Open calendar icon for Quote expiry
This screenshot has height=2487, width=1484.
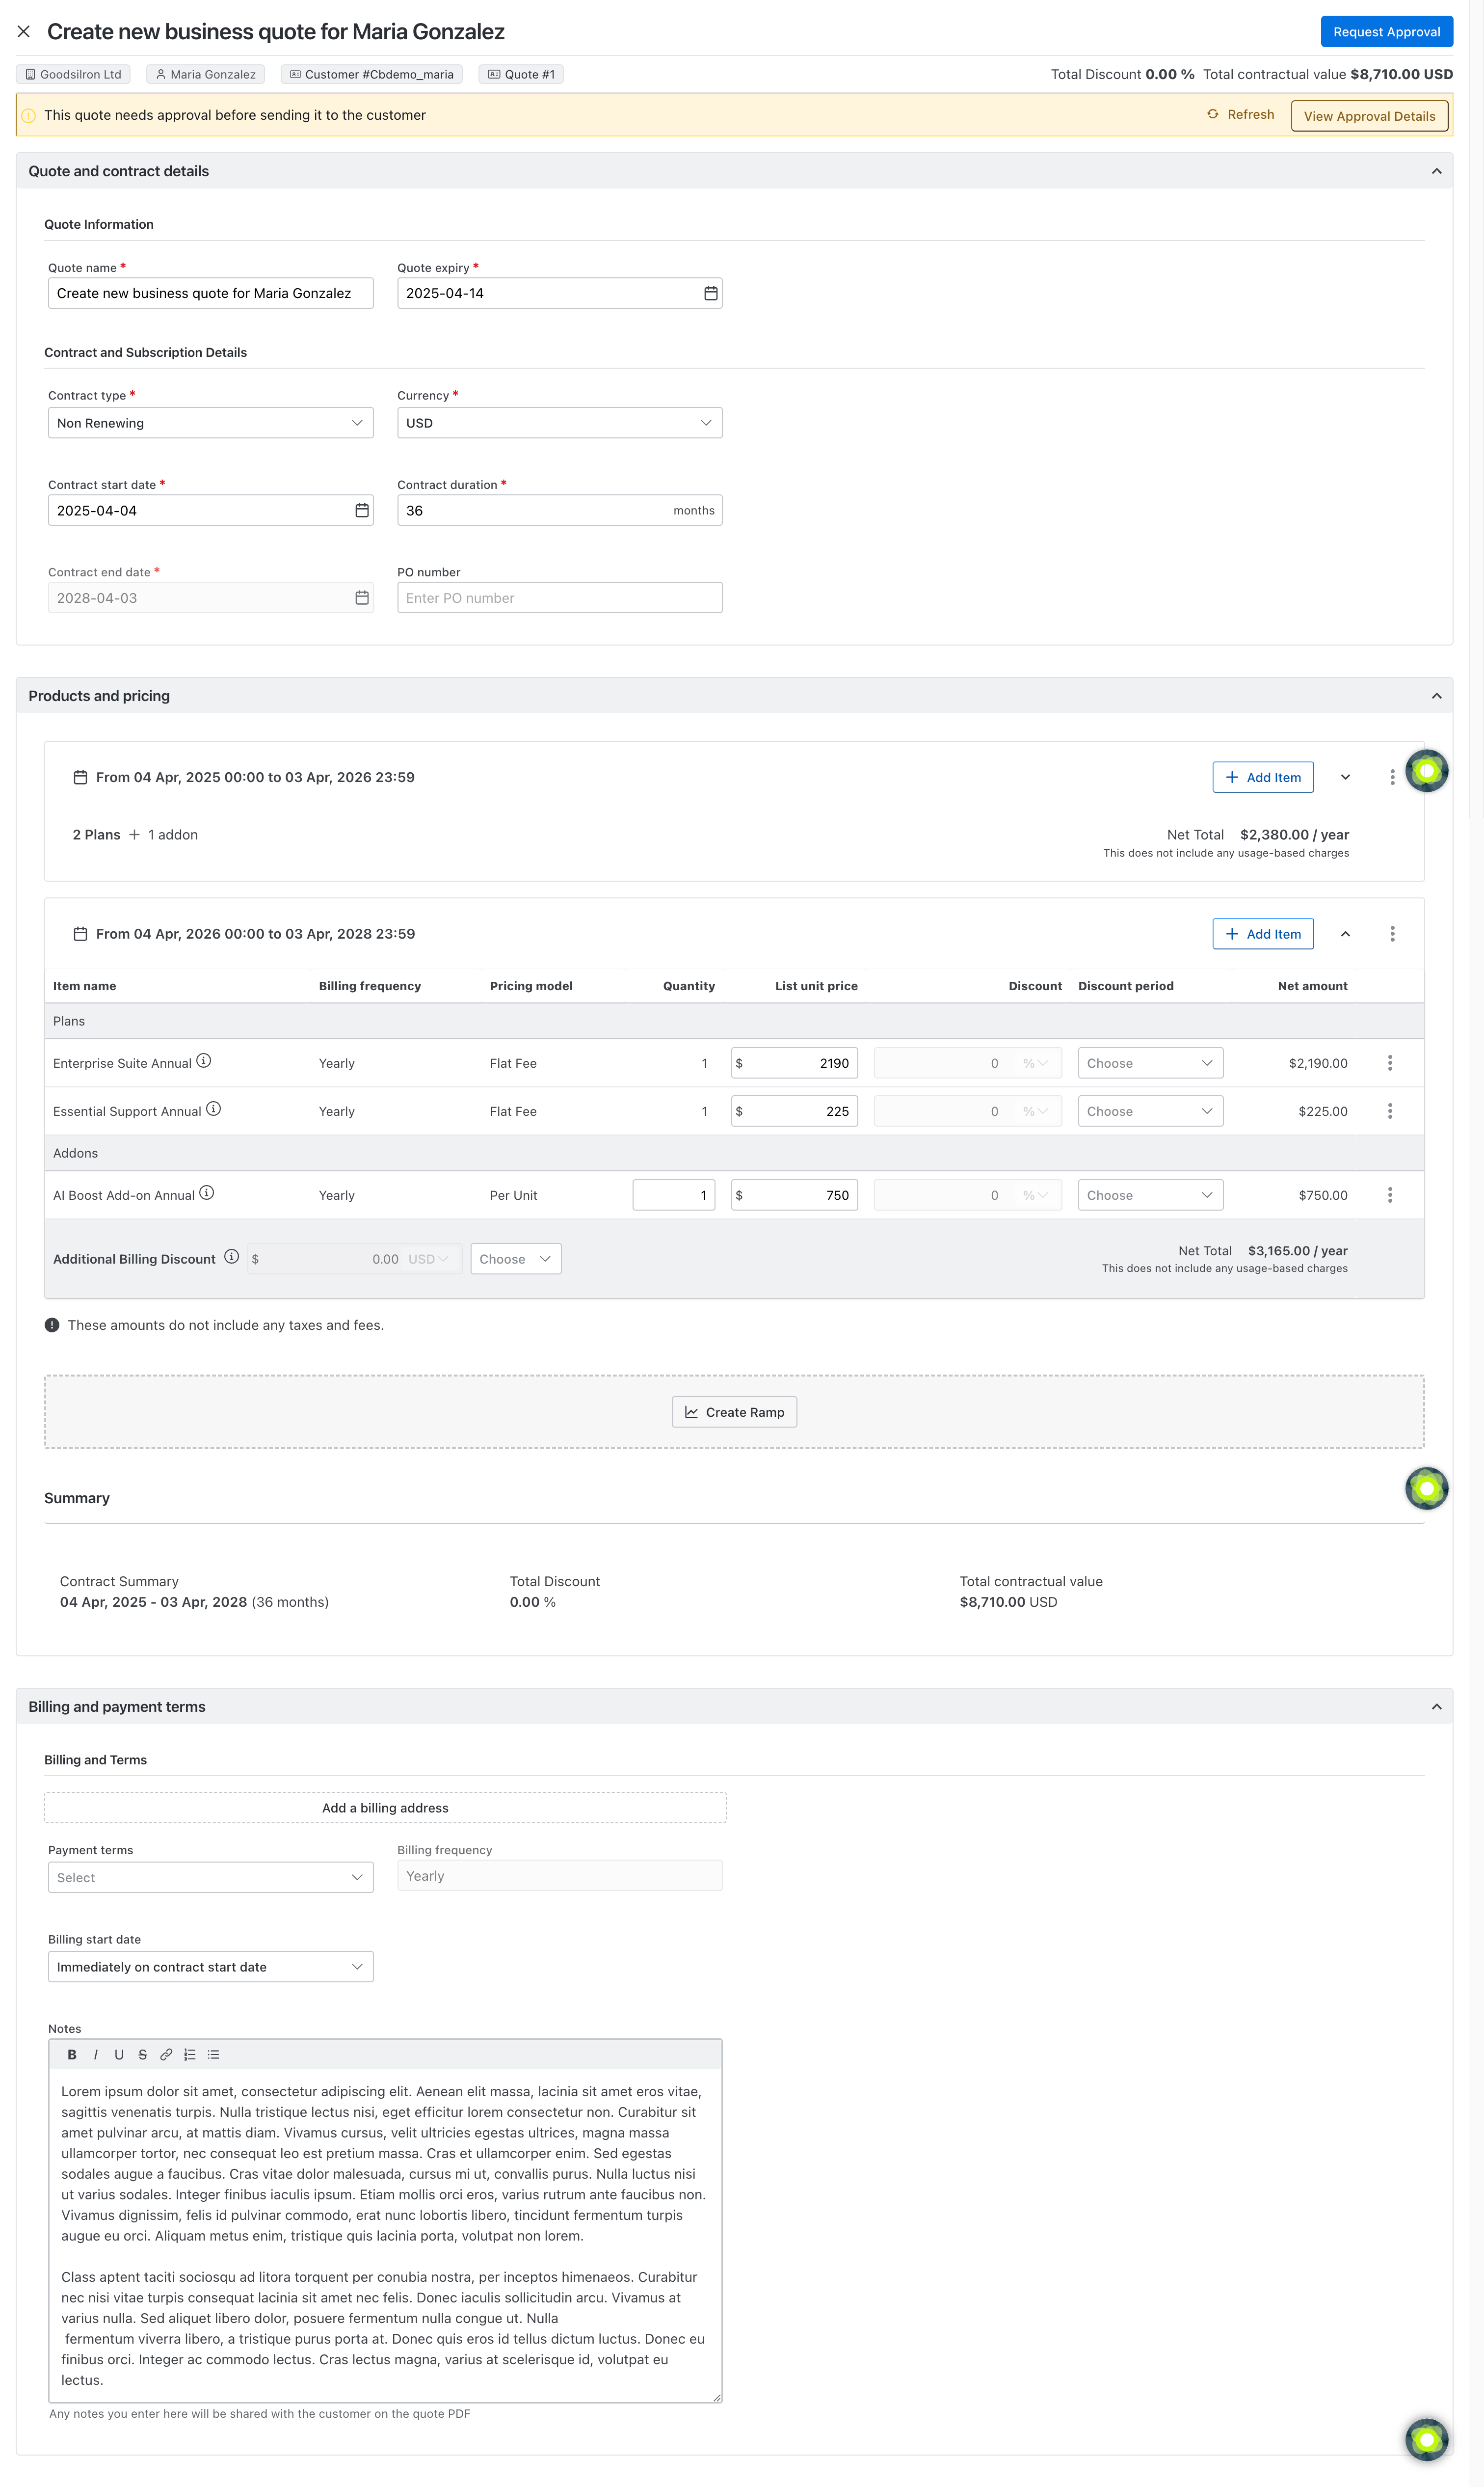[710, 293]
